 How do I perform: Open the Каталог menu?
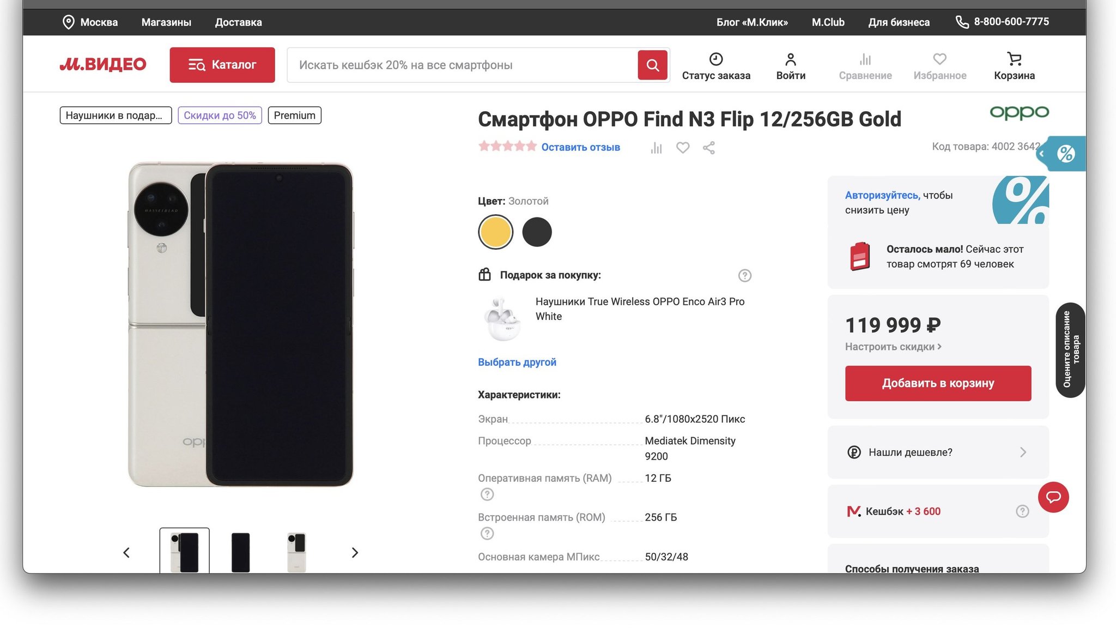coord(222,65)
